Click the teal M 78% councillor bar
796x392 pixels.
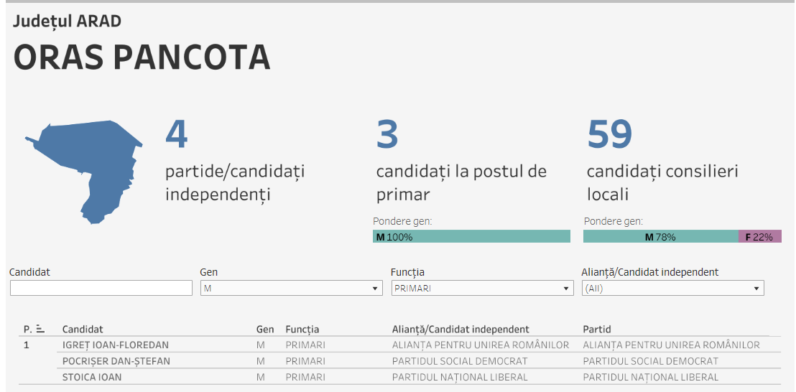coord(660,236)
